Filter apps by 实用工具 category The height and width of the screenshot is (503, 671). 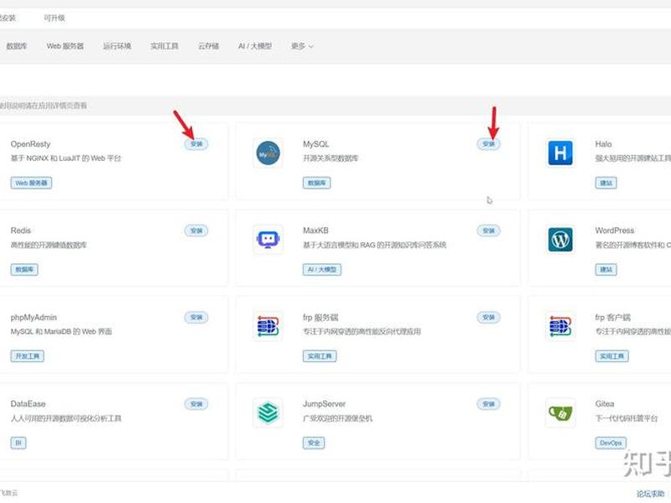[x=164, y=46]
